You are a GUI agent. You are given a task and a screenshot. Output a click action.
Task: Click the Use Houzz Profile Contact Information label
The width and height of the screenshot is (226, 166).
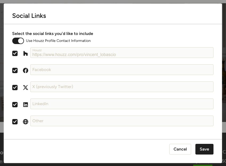point(58,41)
